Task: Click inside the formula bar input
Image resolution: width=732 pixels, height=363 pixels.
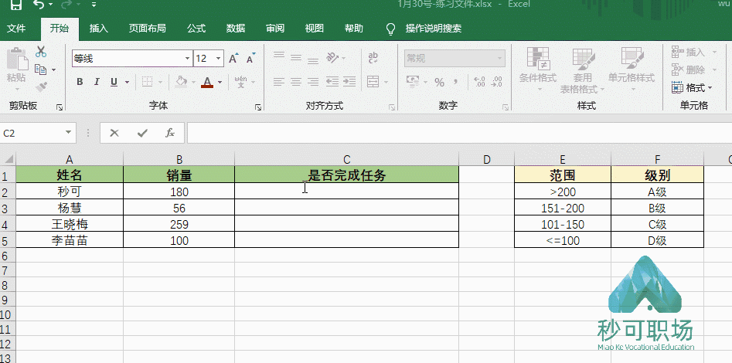Action: (x=459, y=134)
